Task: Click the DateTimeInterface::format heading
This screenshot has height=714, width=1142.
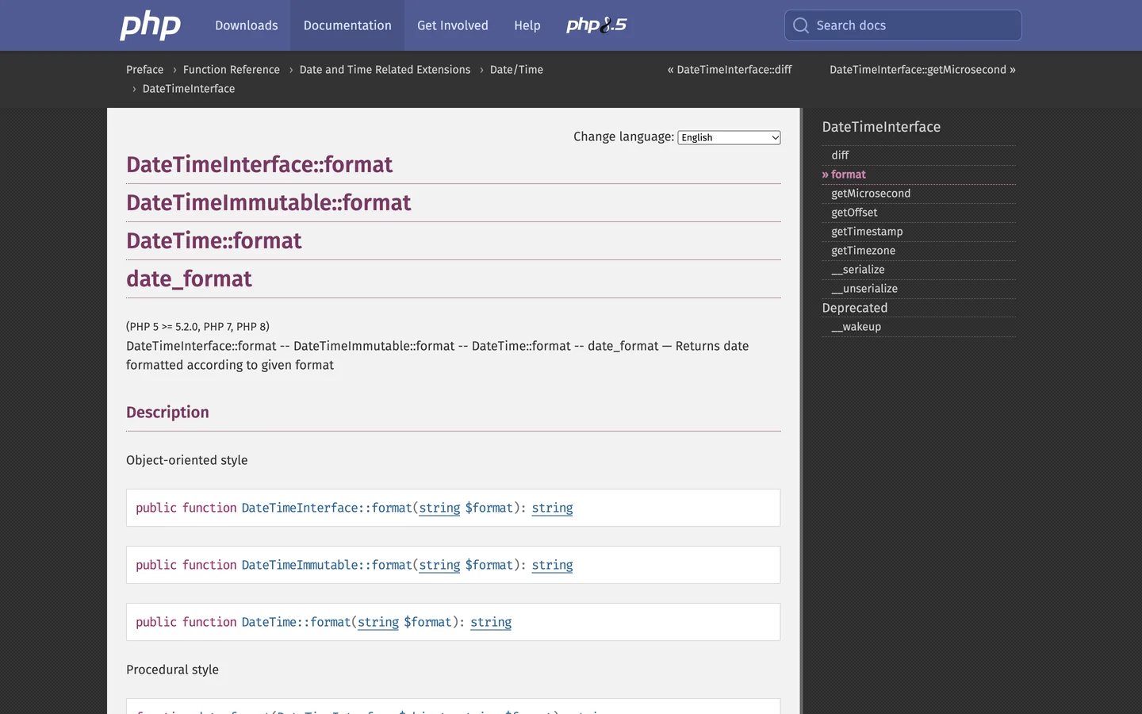Action: pyautogui.click(x=259, y=164)
